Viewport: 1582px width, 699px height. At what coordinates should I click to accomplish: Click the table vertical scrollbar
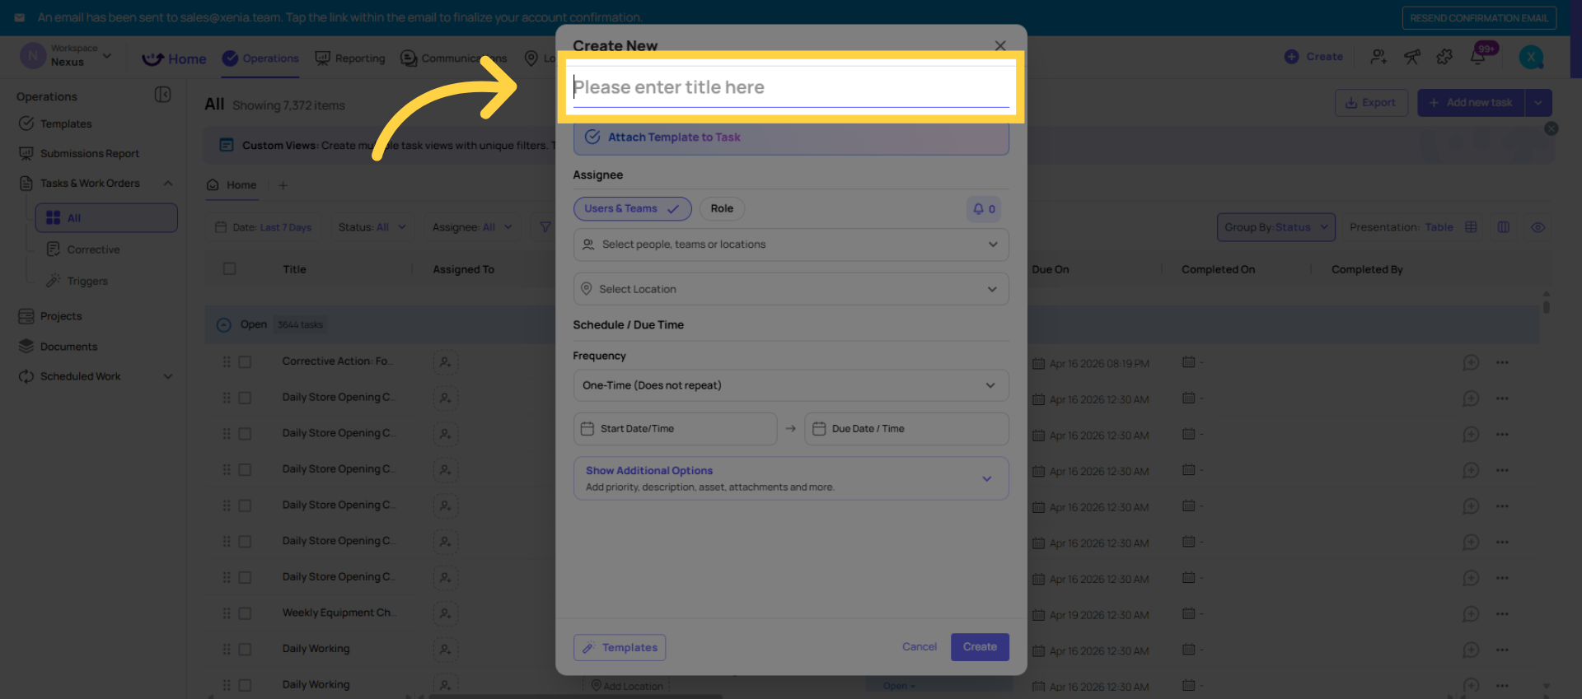(1547, 305)
